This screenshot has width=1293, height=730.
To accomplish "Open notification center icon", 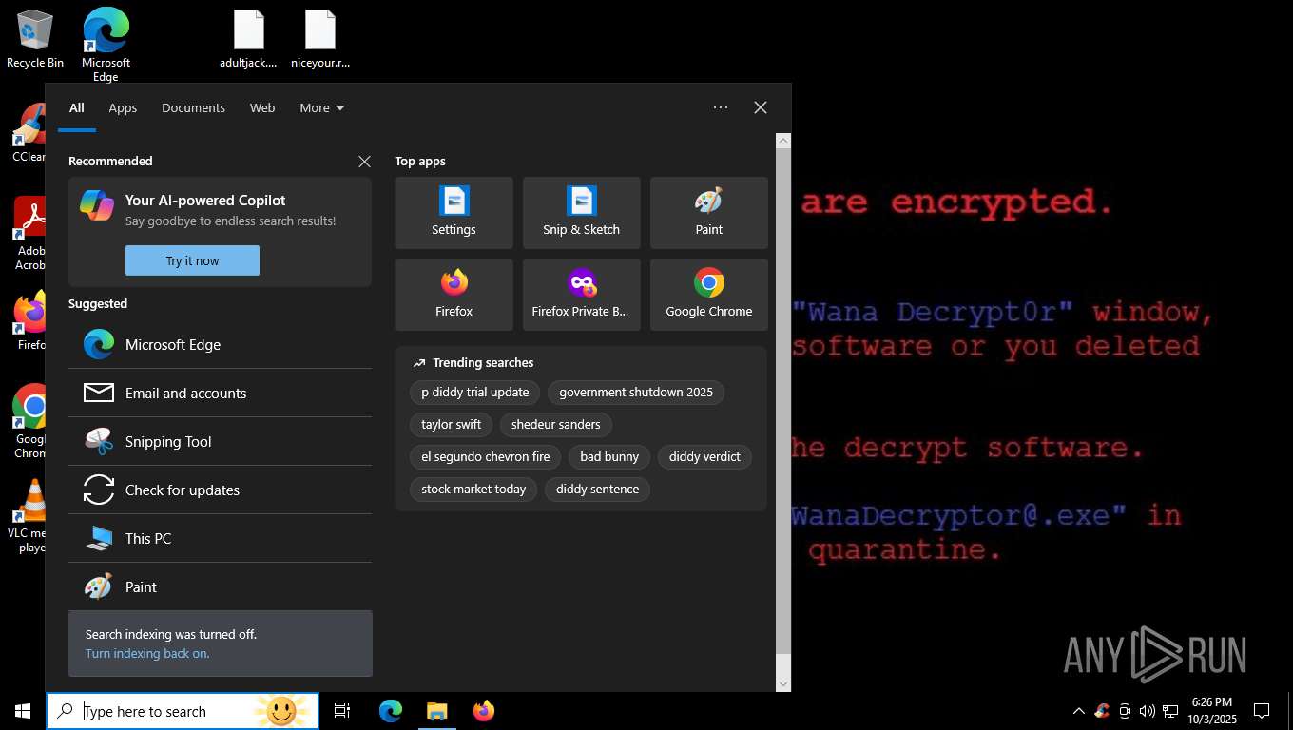I will [1262, 711].
